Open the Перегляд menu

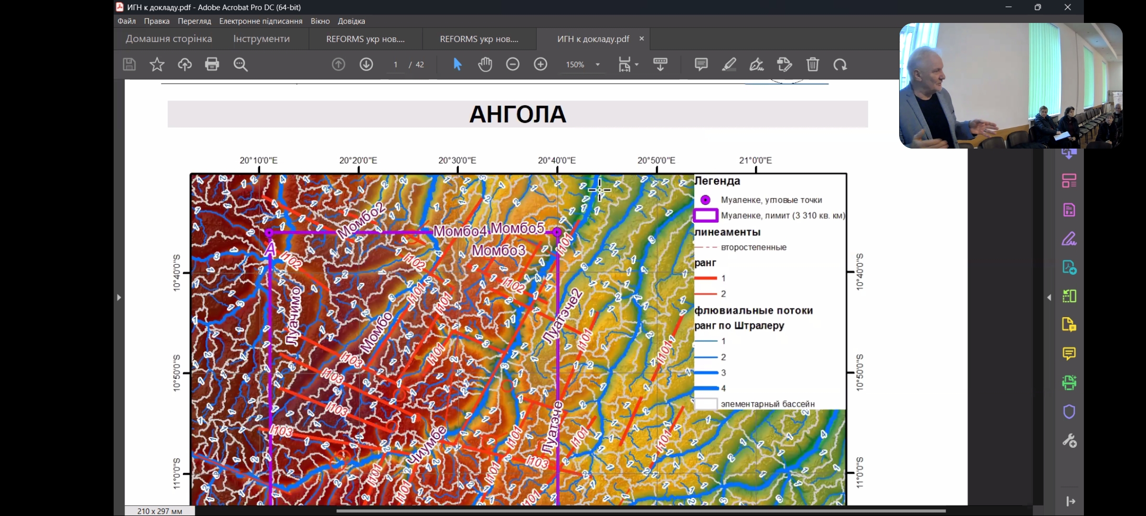click(194, 21)
